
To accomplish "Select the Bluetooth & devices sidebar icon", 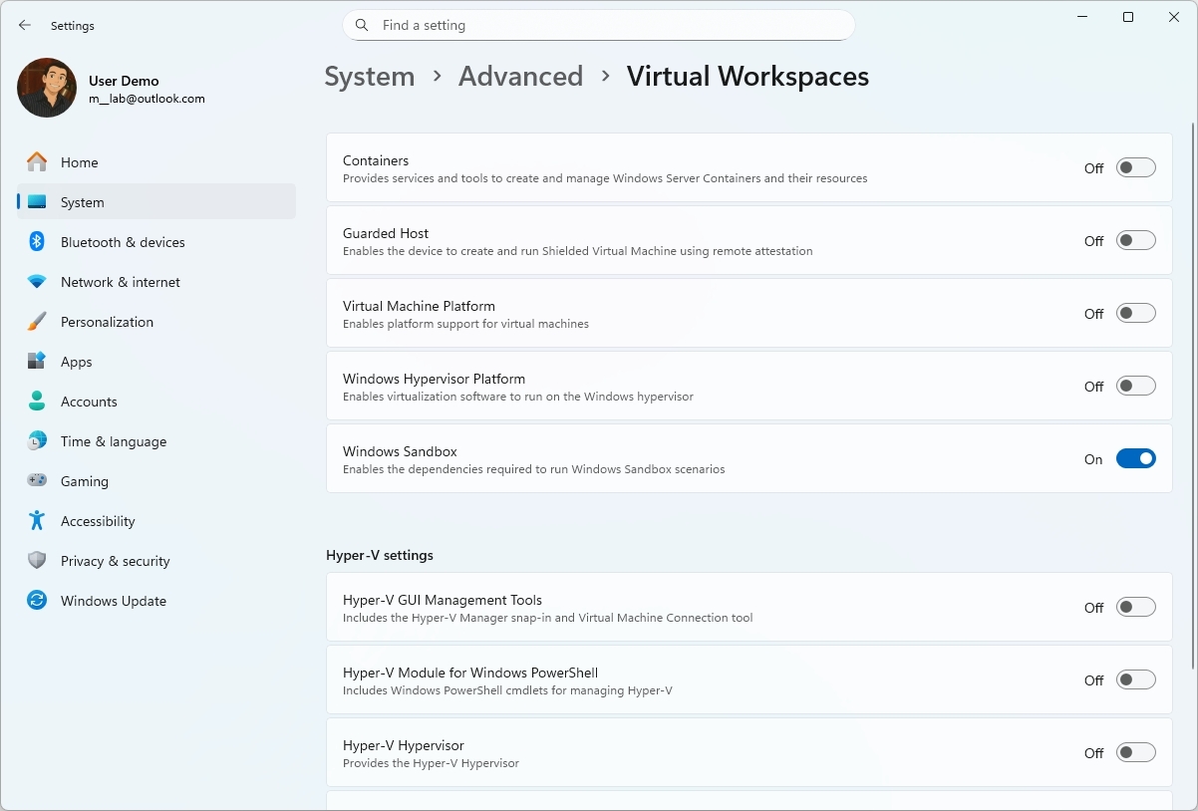I will (37, 242).
